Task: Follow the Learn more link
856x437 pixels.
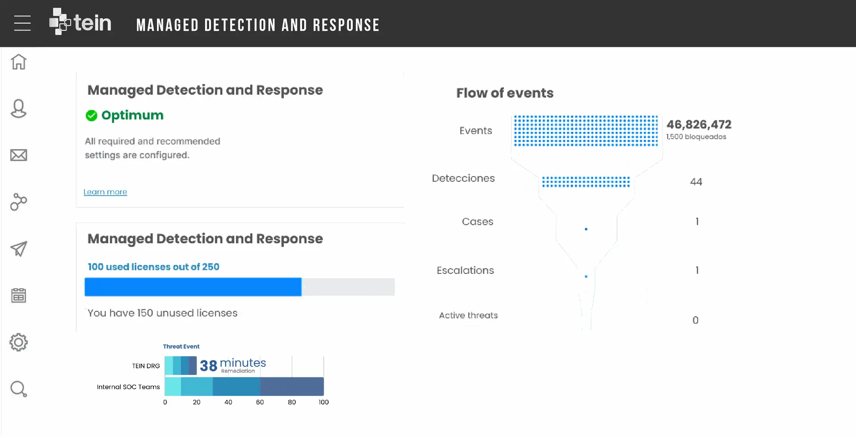Action: point(105,192)
